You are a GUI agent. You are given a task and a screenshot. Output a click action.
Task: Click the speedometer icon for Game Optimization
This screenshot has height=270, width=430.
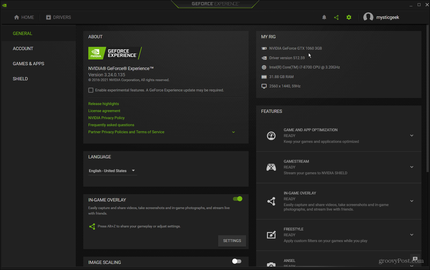[271, 136]
